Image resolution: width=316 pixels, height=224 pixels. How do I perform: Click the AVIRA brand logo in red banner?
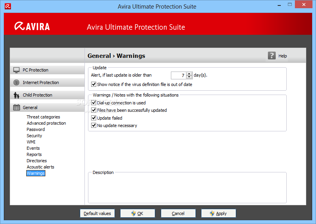point(32,26)
